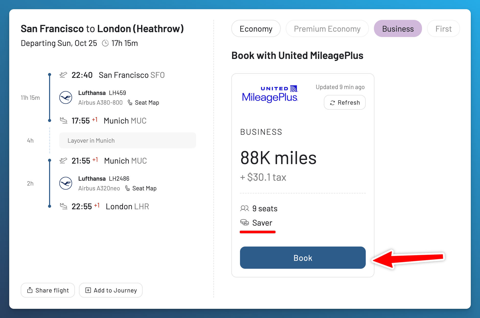This screenshot has height=318, width=480.
Task: Click the coins icon beside Saver
Action: pyautogui.click(x=245, y=223)
